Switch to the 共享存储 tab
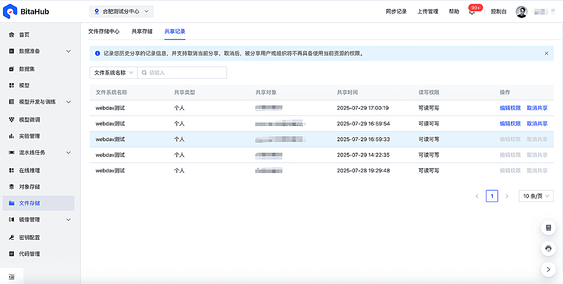Image resolution: width=563 pixels, height=284 pixels. click(142, 31)
